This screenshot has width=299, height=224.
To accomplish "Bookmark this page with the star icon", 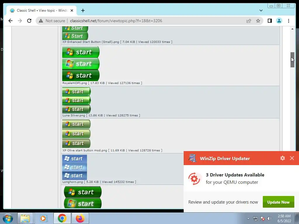I will pyautogui.click(x=258, y=21).
